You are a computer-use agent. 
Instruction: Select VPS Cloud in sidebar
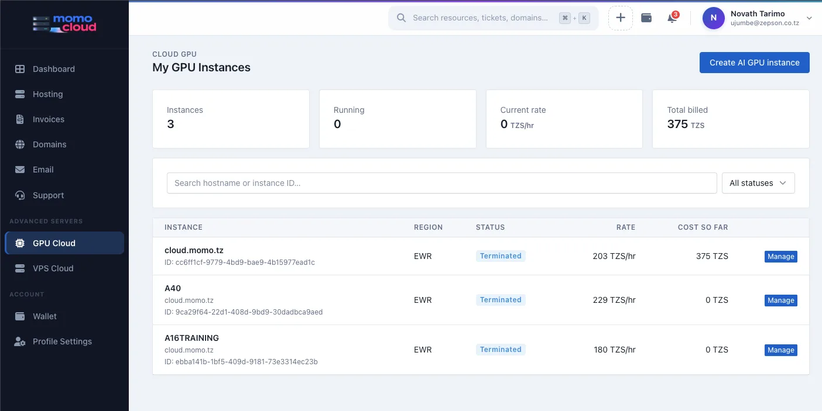64,268
